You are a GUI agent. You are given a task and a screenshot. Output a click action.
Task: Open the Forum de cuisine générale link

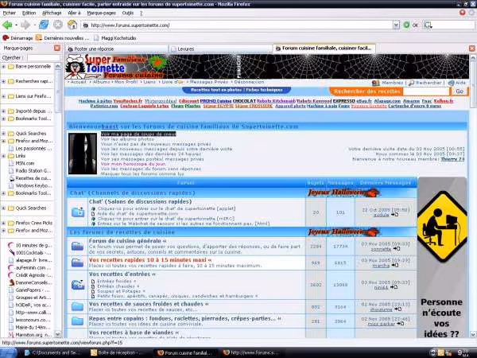[x=127, y=241]
